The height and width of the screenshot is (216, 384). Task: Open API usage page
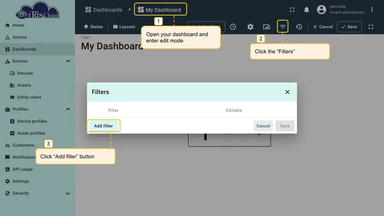pos(37,169)
